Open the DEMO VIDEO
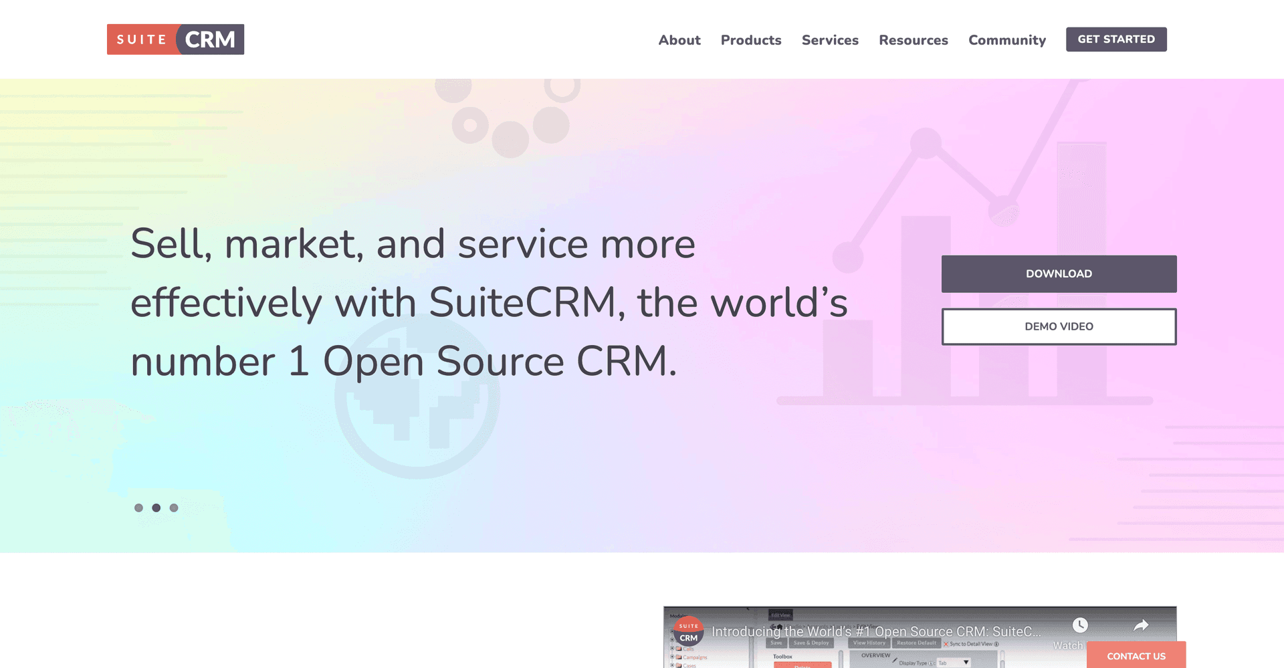 pyautogui.click(x=1059, y=326)
